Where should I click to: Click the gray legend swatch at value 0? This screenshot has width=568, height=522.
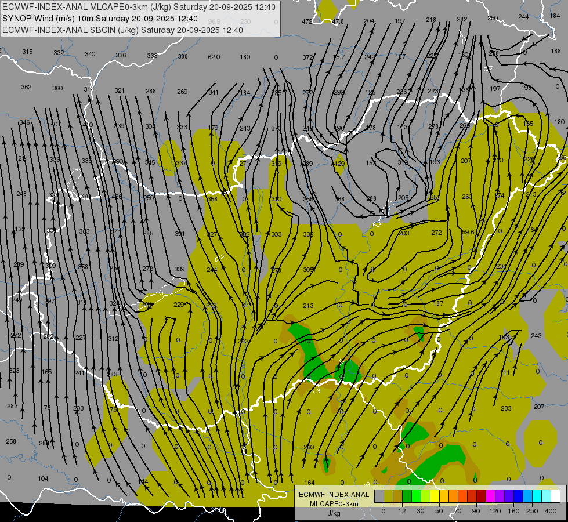(x=379, y=496)
